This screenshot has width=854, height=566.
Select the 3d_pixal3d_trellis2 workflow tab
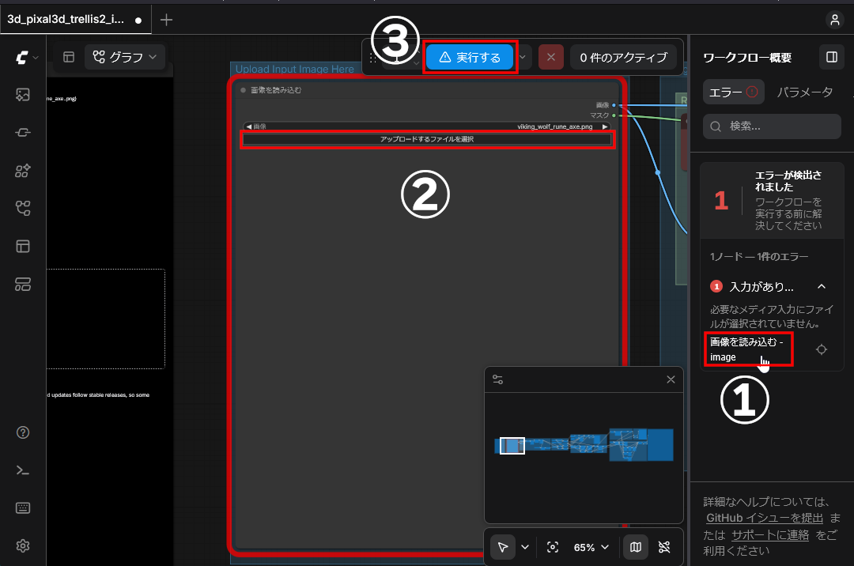[x=75, y=20]
